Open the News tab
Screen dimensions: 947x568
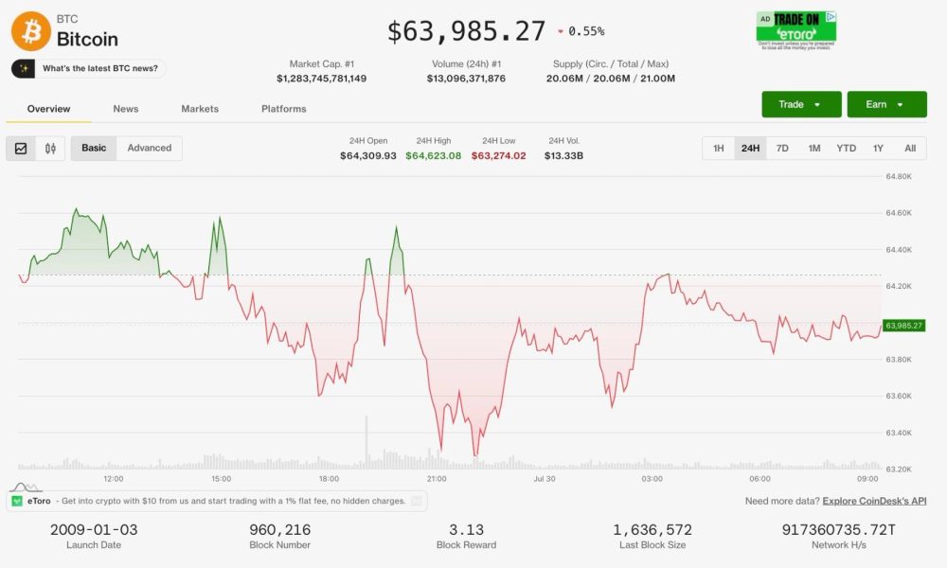coord(126,109)
